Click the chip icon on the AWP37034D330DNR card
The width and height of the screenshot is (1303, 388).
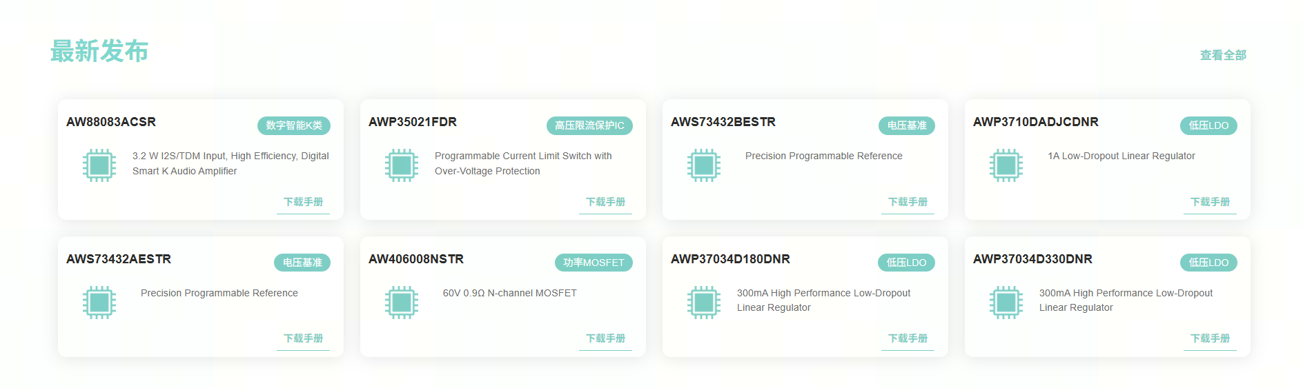coord(1006,303)
